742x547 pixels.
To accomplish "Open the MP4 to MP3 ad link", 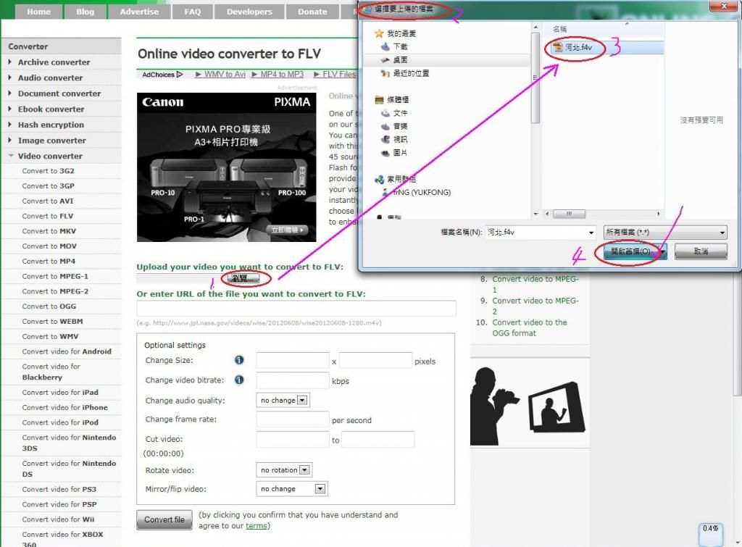I will coord(282,75).
